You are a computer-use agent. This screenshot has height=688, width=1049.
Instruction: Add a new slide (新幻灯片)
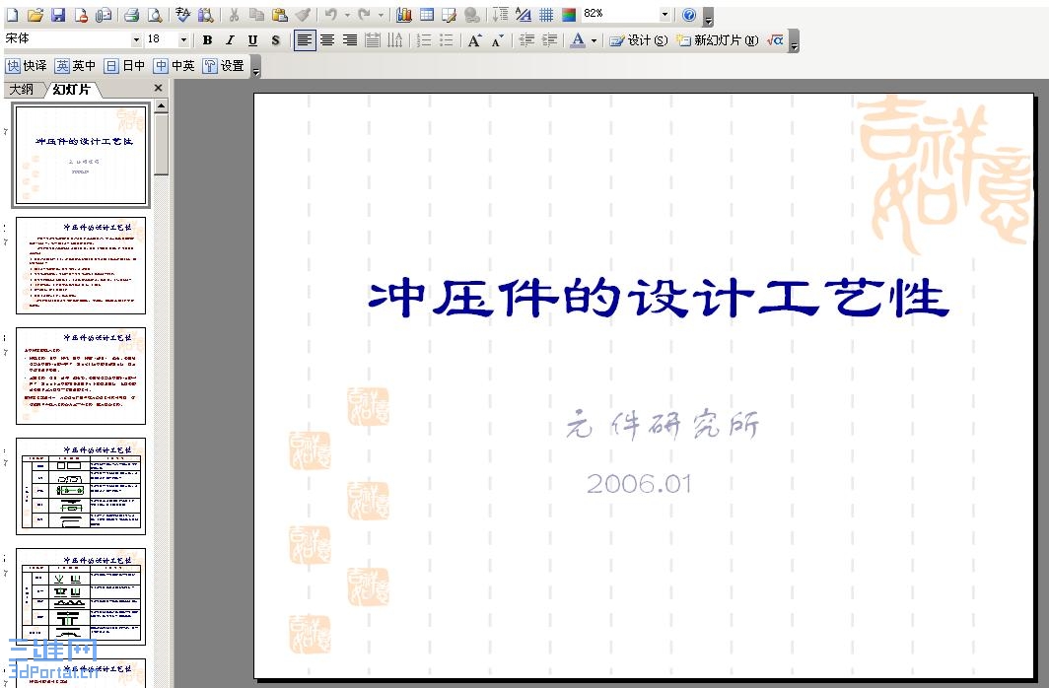[717, 40]
